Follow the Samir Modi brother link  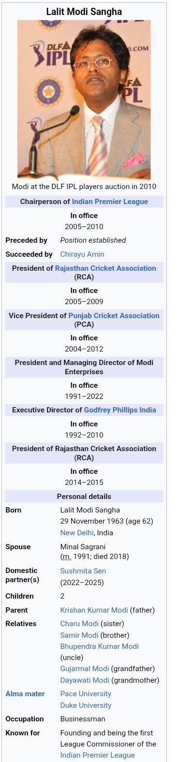(x=79, y=635)
